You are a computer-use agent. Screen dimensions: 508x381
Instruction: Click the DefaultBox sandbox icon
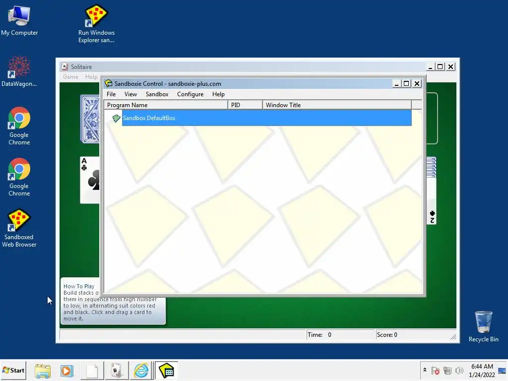[x=116, y=118]
